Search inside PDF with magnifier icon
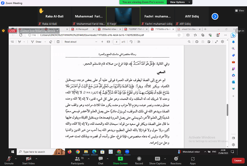This screenshot has height=166, width=247. click(x=189, y=42)
